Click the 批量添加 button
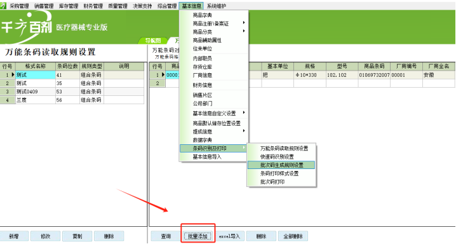 [198, 236]
